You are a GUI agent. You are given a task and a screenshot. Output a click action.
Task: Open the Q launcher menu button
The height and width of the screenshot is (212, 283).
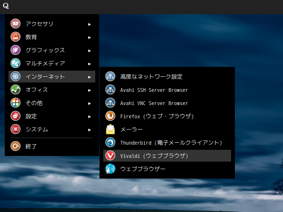(6, 6)
